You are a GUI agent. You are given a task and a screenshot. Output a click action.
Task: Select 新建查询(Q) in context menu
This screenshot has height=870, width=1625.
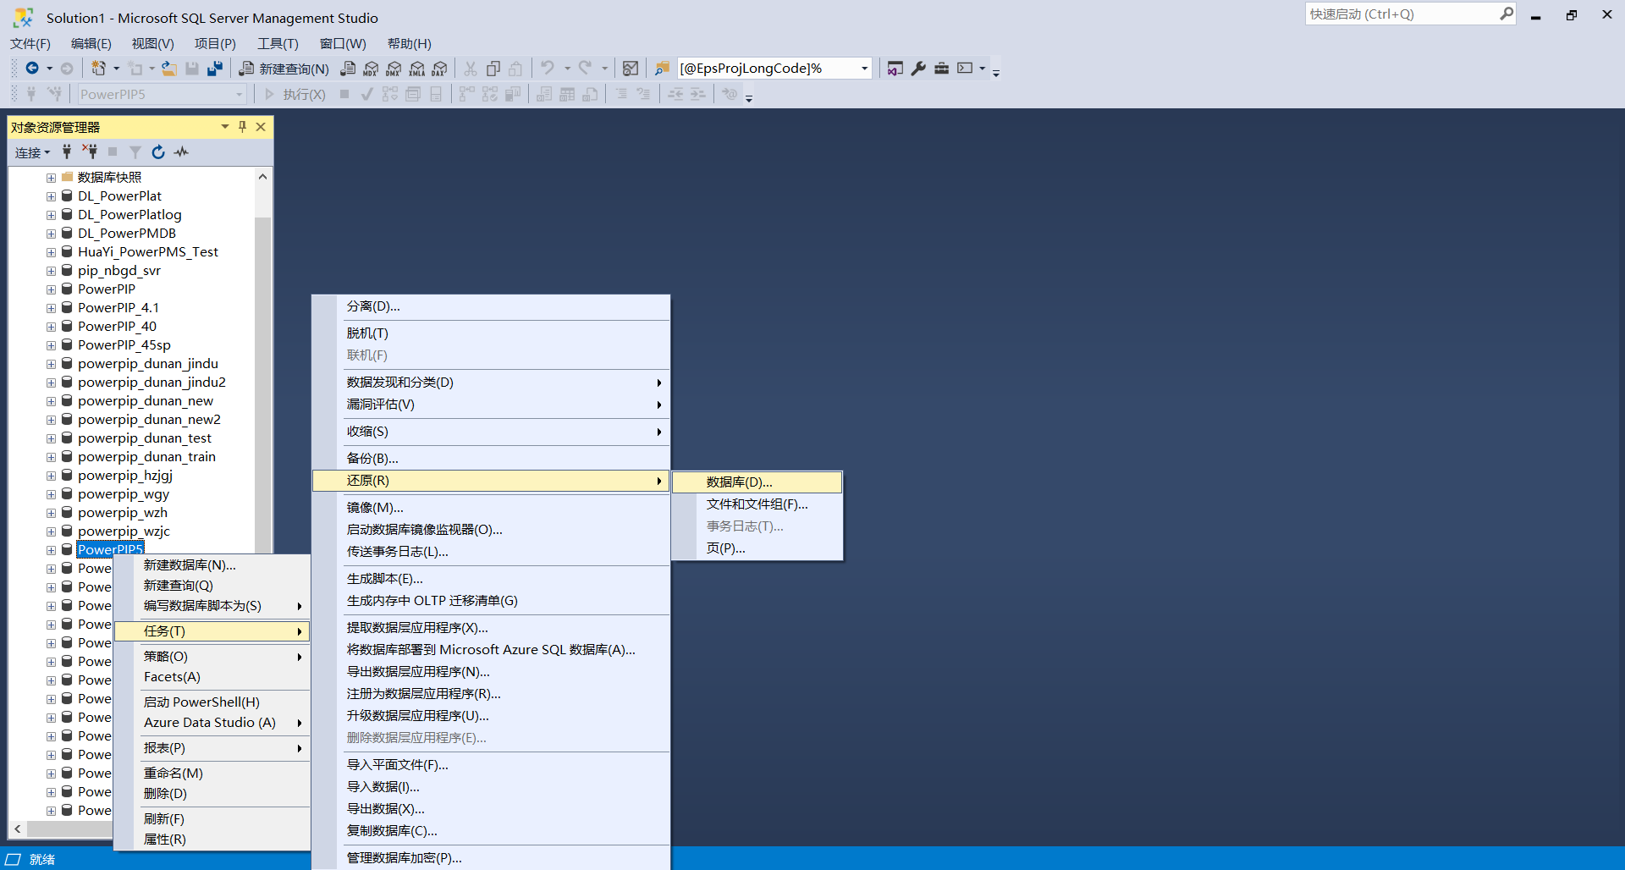tap(212, 585)
